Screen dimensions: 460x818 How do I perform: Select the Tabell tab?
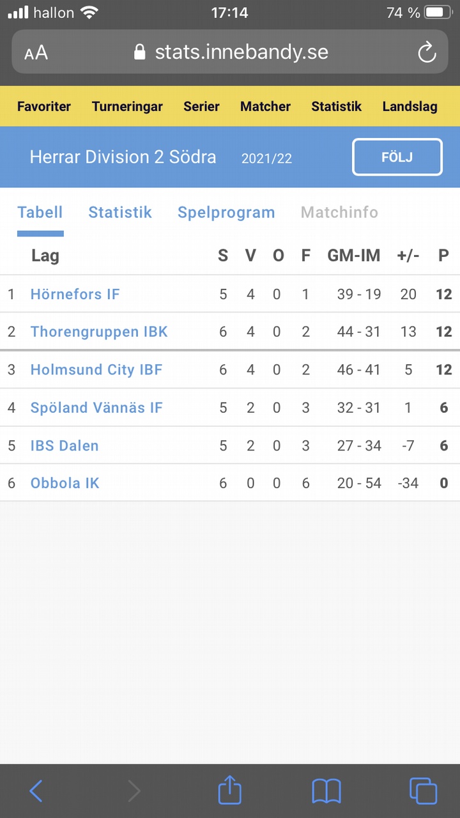(40, 212)
